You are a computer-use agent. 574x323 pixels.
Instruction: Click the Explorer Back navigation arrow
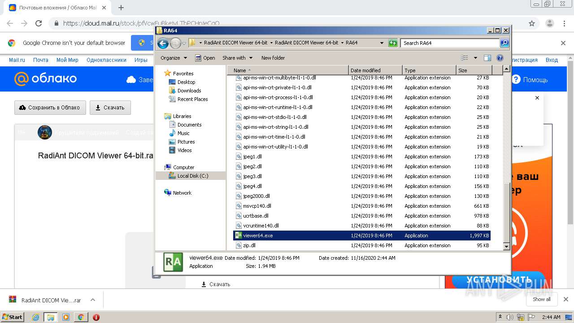163,43
